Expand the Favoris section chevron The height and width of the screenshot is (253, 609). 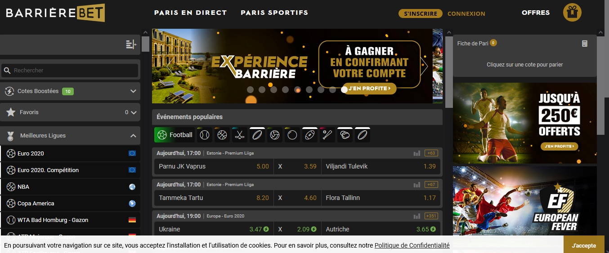pos(134,112)
